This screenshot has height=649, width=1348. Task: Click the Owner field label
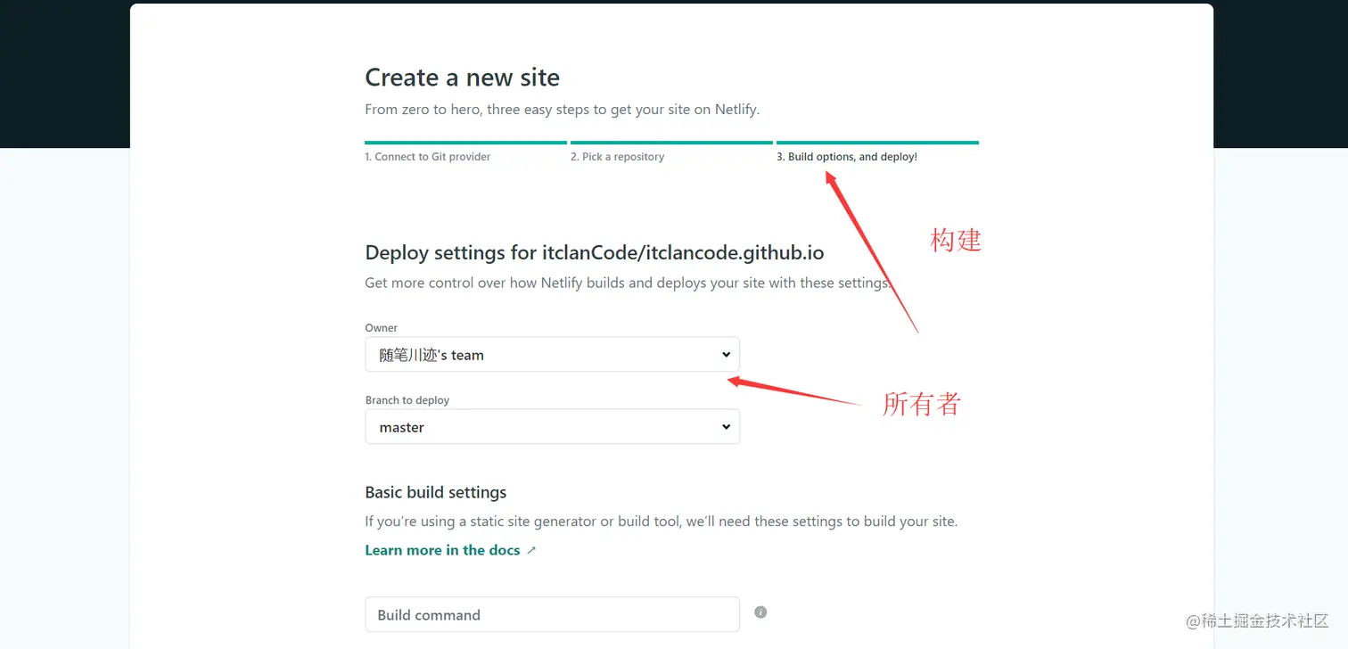(x=381, y=328)
